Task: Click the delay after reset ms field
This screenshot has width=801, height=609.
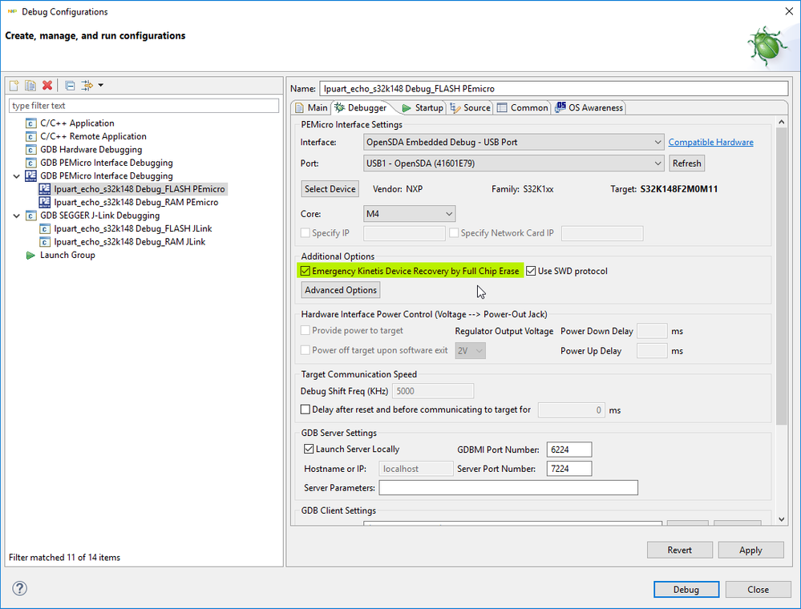Action: pos(571,410)
